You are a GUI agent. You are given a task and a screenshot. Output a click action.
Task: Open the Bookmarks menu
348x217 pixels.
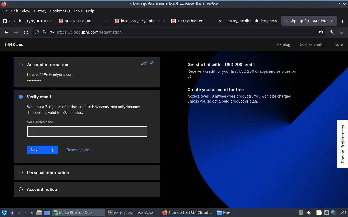60,11
